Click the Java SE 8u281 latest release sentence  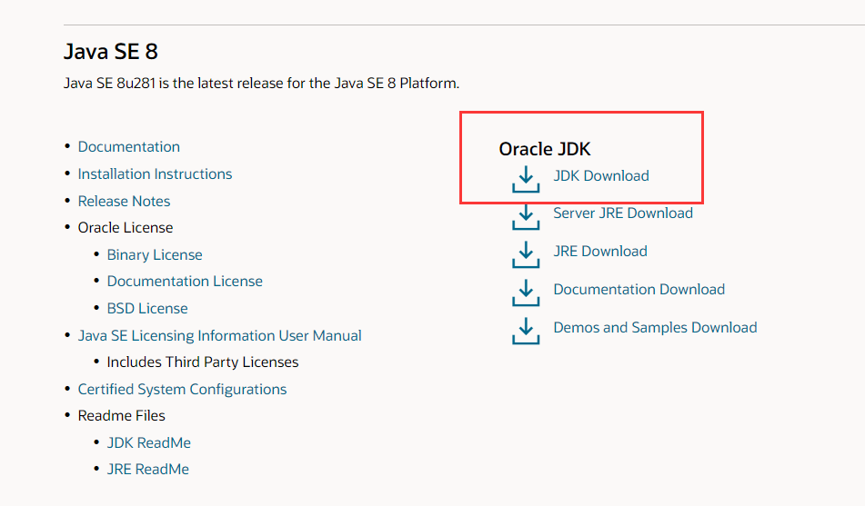tap(261, 84)
